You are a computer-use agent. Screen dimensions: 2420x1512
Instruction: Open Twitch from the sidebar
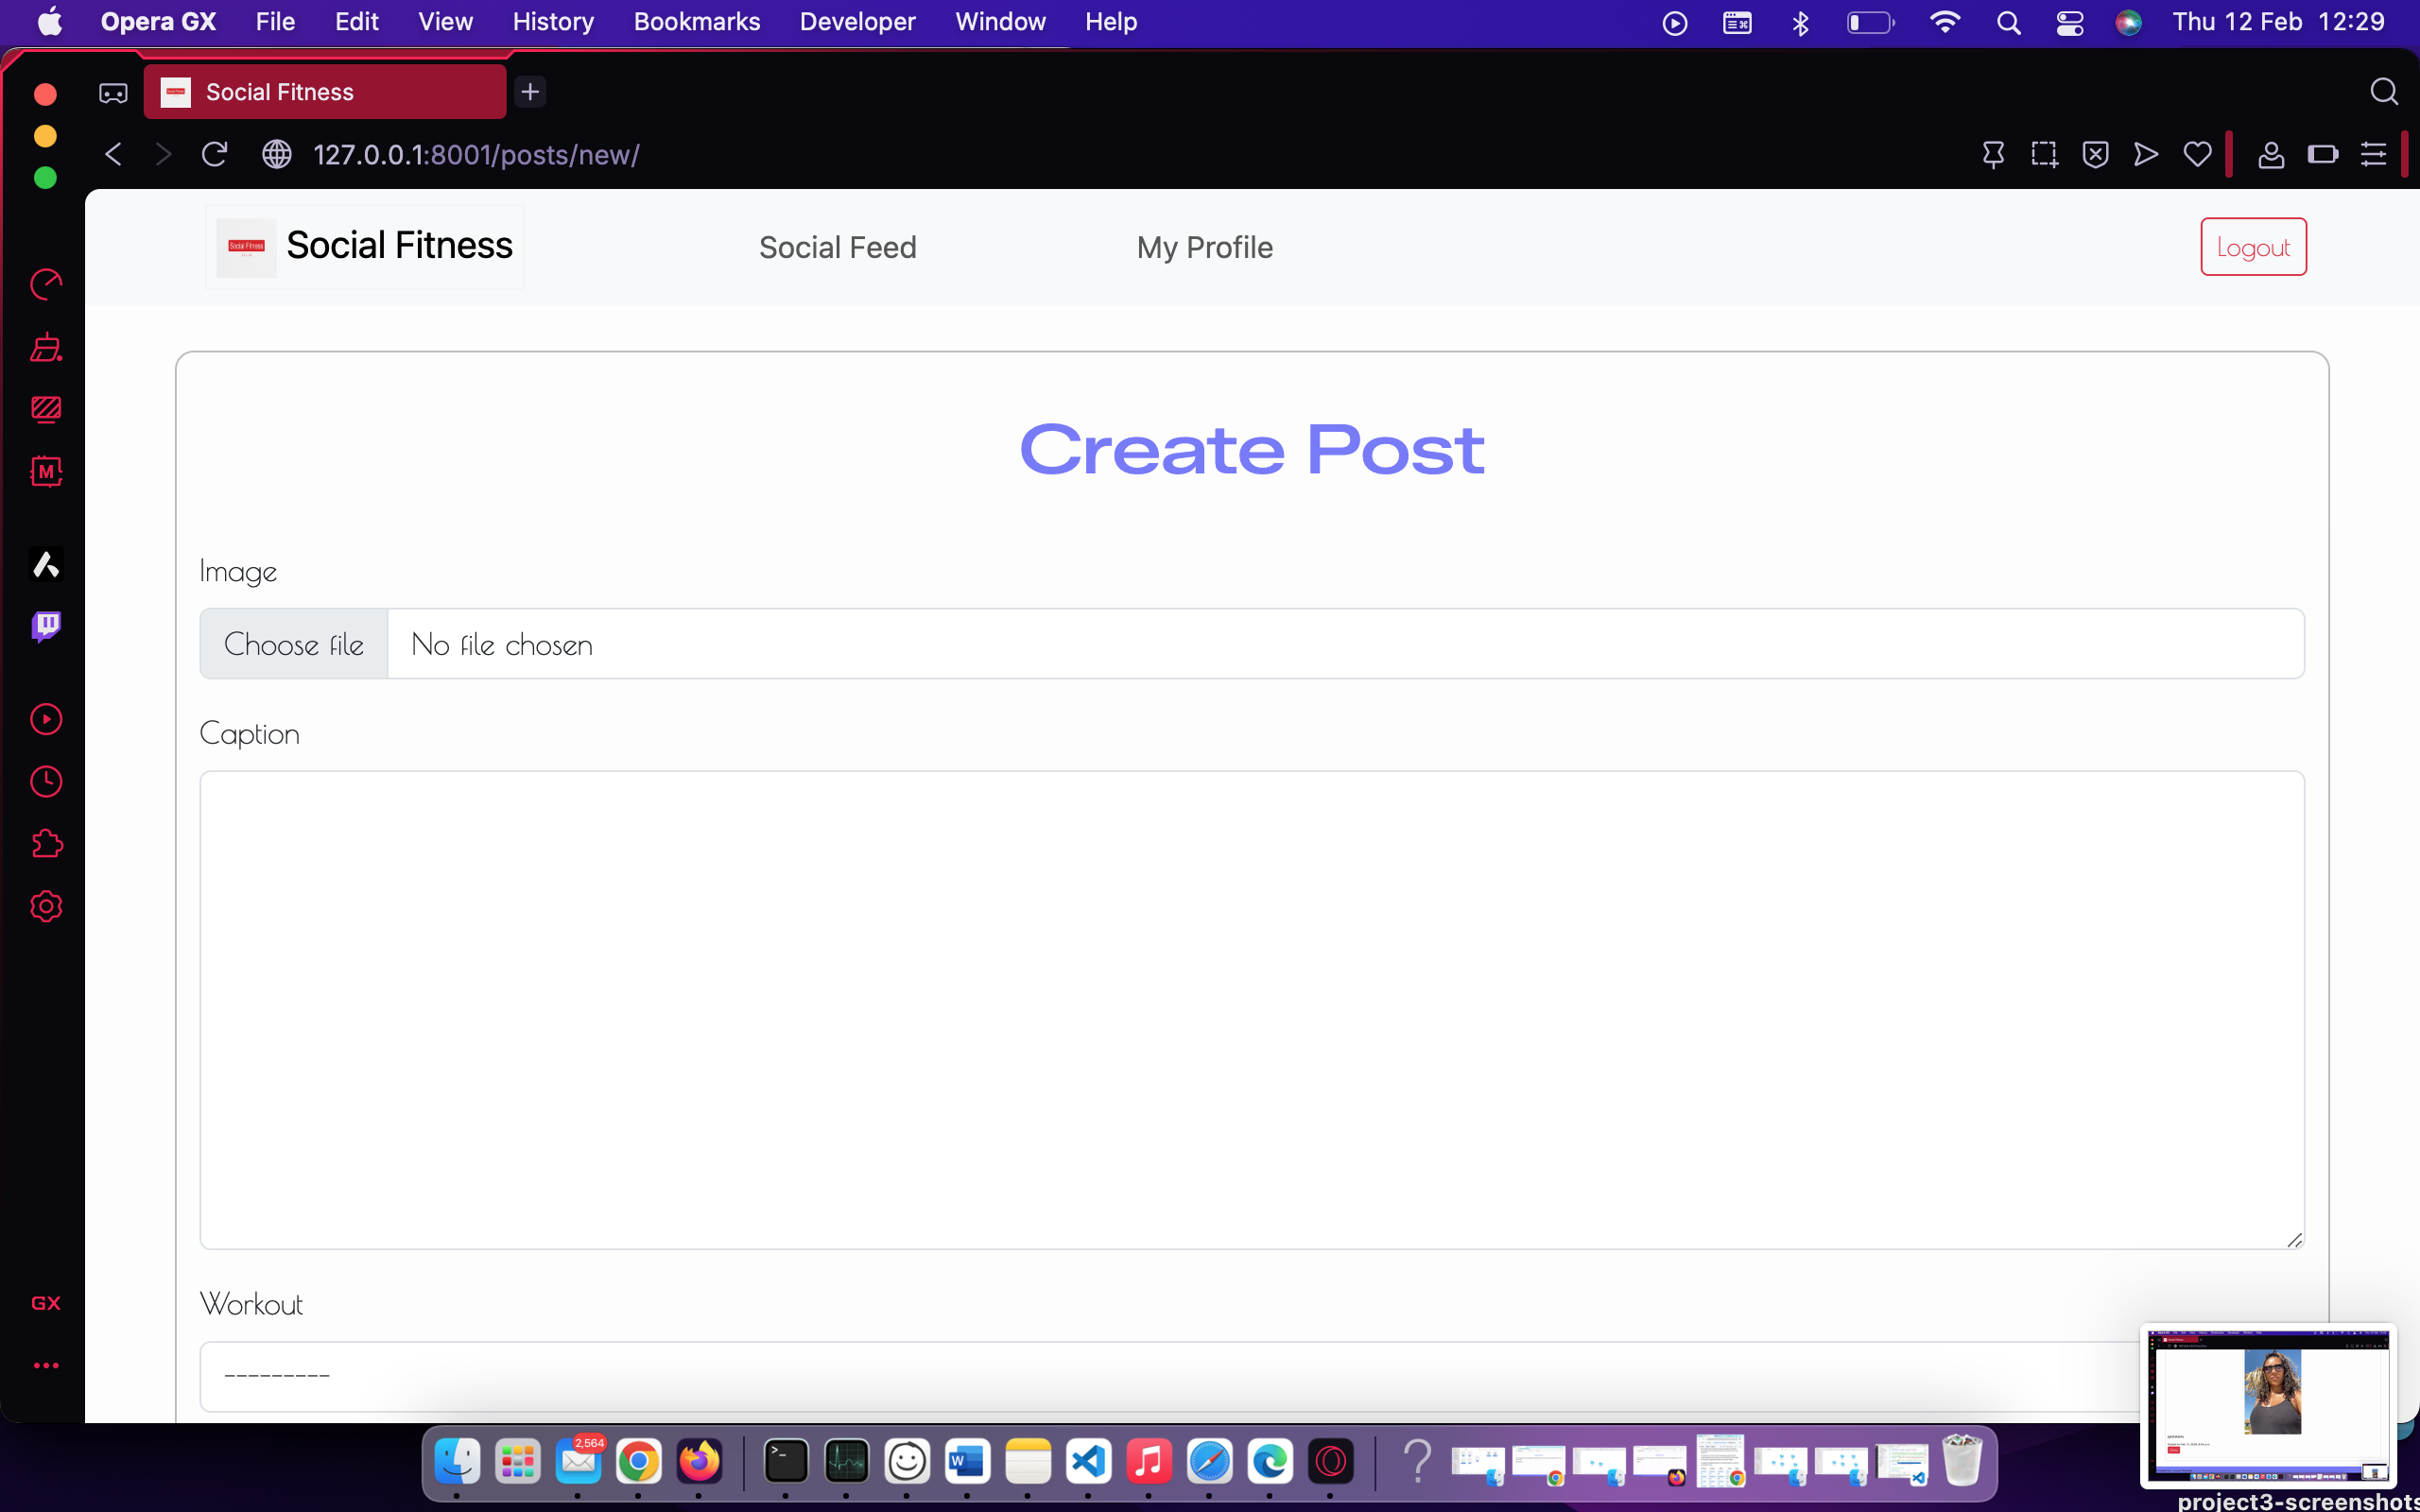(46, 626)
